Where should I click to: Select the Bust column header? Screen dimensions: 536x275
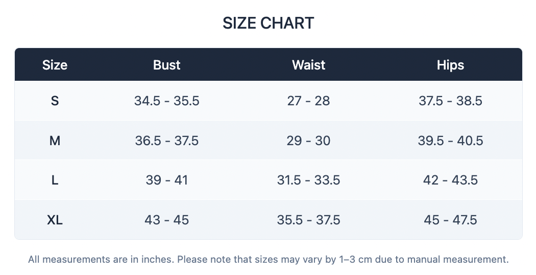click(x=166, y=65)
